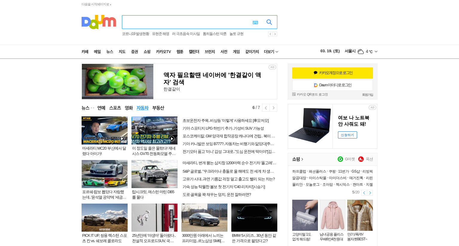Play the Genesis GV70 video thumbnail
Viewport: 459px width, 246px height.
click(x=154, y=130)
